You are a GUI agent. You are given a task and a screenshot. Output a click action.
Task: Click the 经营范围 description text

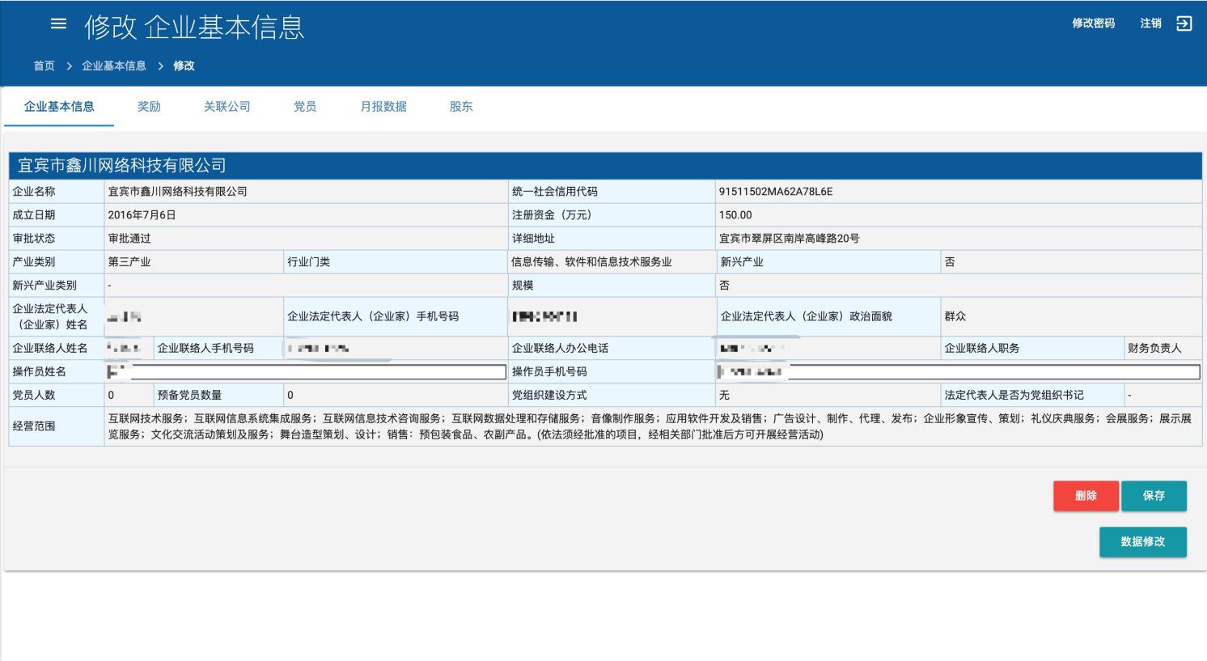pos(650,426)
